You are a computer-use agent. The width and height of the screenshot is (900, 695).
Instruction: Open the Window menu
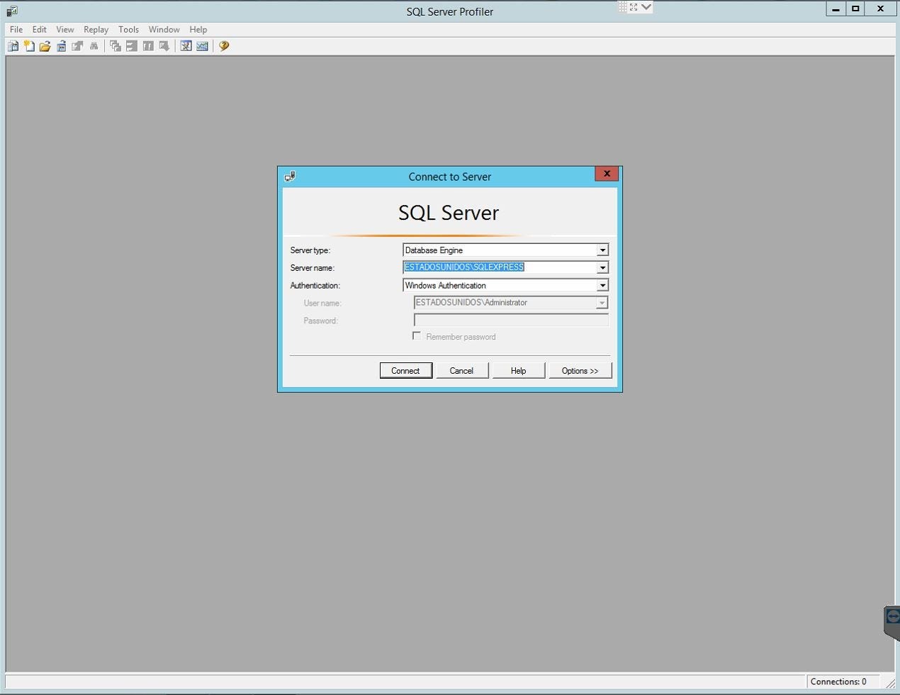[x=164, y=30]
